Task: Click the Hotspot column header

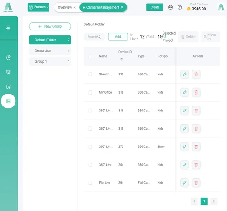Action: click(163, 56)
